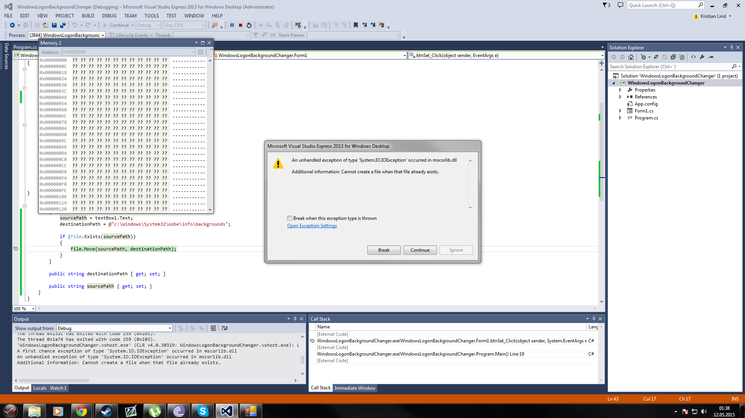Click the Kristian Lind account name
Screen dimensions: 745x418
click(x=713, y=16)
